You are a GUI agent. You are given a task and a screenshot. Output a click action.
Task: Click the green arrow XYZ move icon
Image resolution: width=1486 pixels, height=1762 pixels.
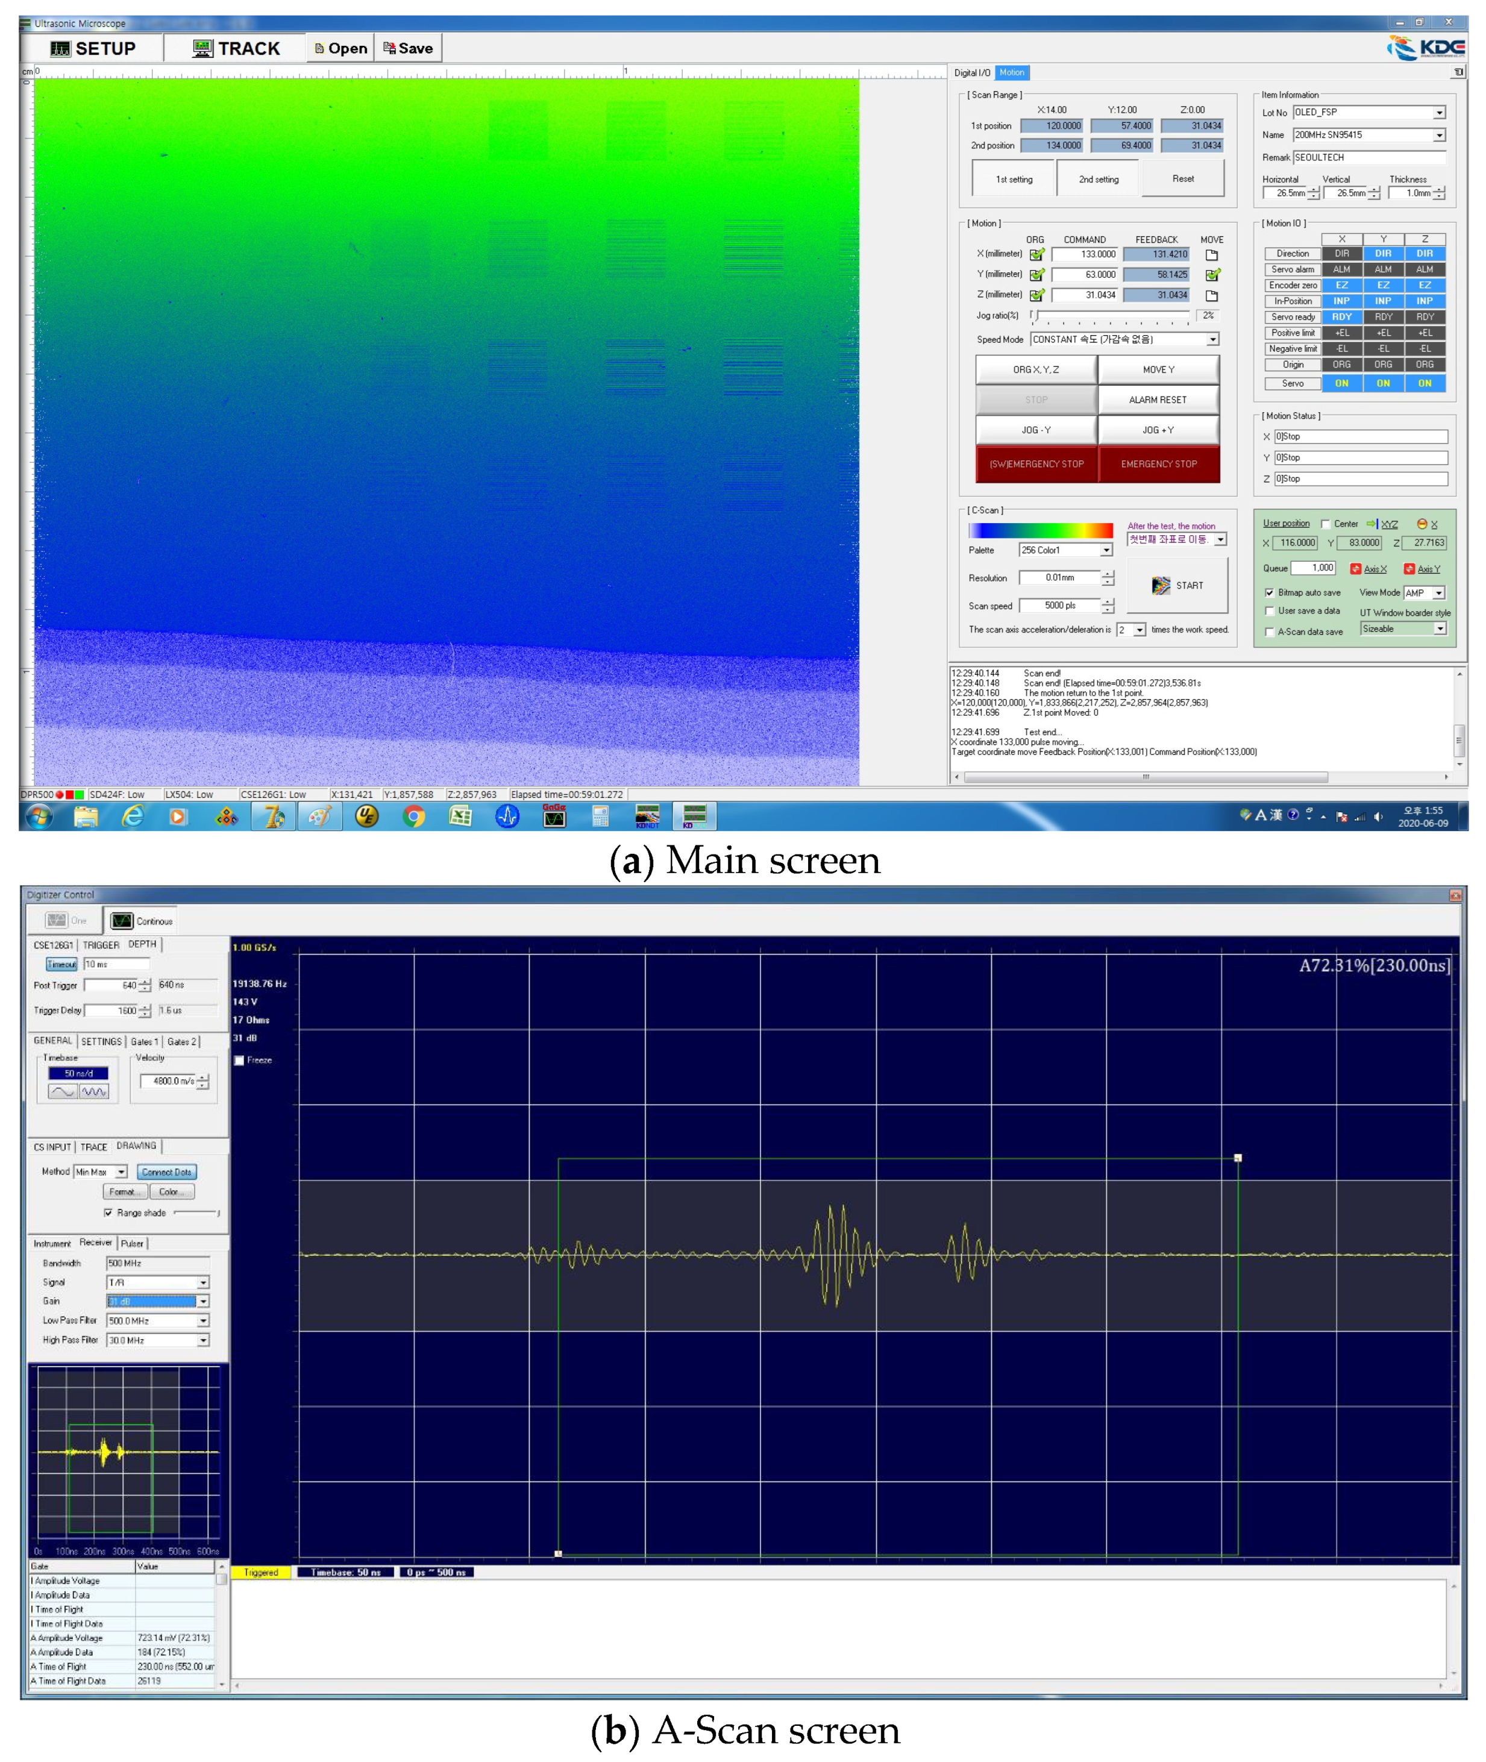[1370, 524]
